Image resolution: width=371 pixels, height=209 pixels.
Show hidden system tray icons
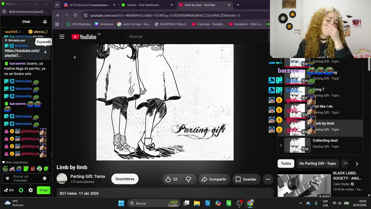(301, 203)
